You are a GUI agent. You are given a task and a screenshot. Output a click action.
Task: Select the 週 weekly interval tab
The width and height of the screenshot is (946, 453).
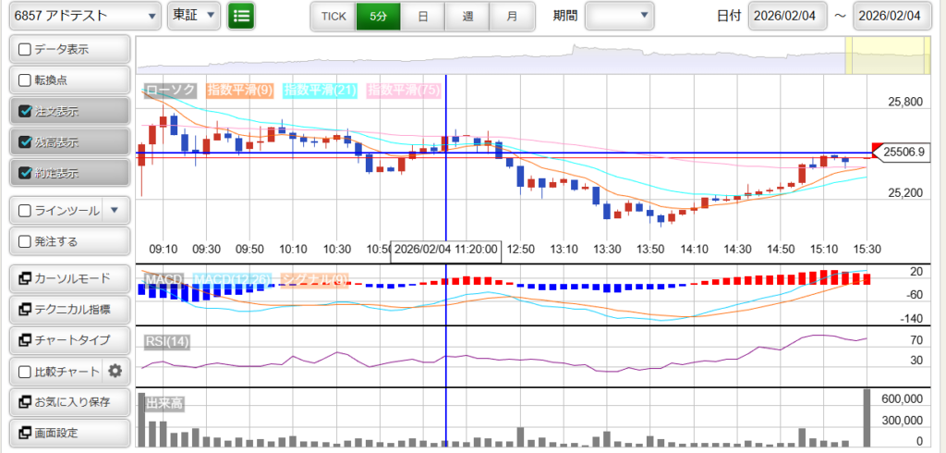click(467, 16)
